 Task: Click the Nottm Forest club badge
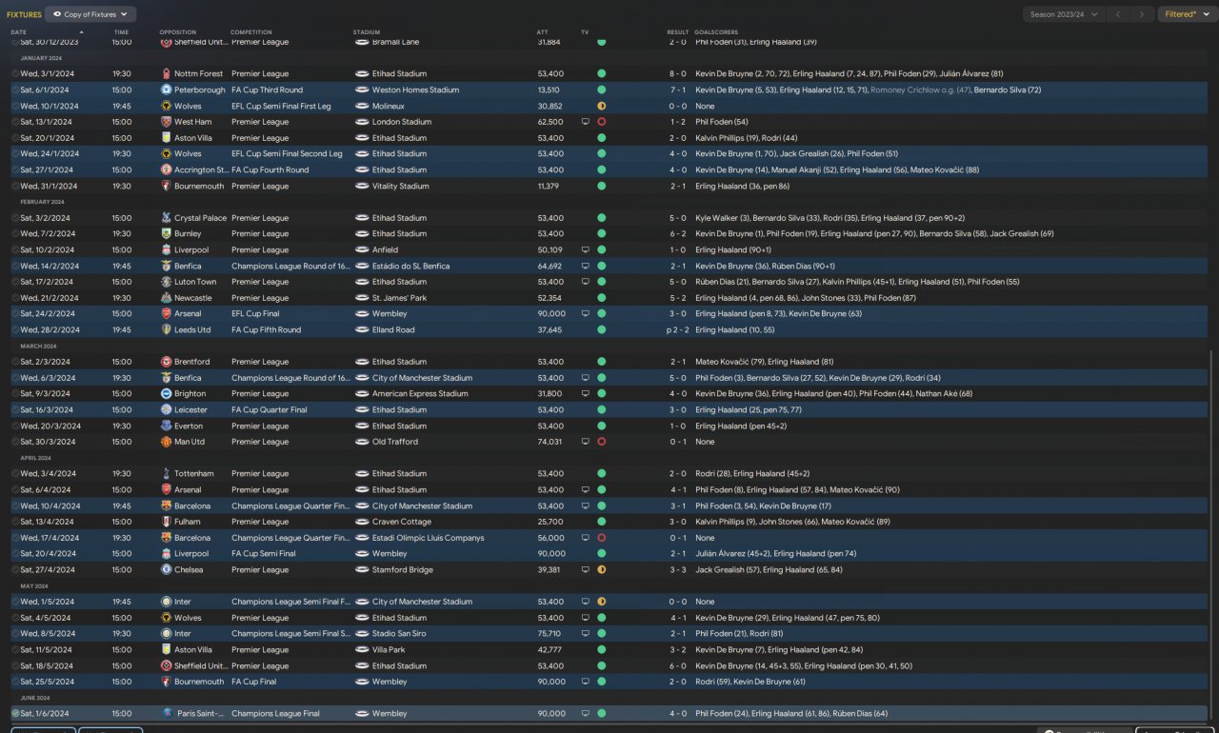[166, 73]
